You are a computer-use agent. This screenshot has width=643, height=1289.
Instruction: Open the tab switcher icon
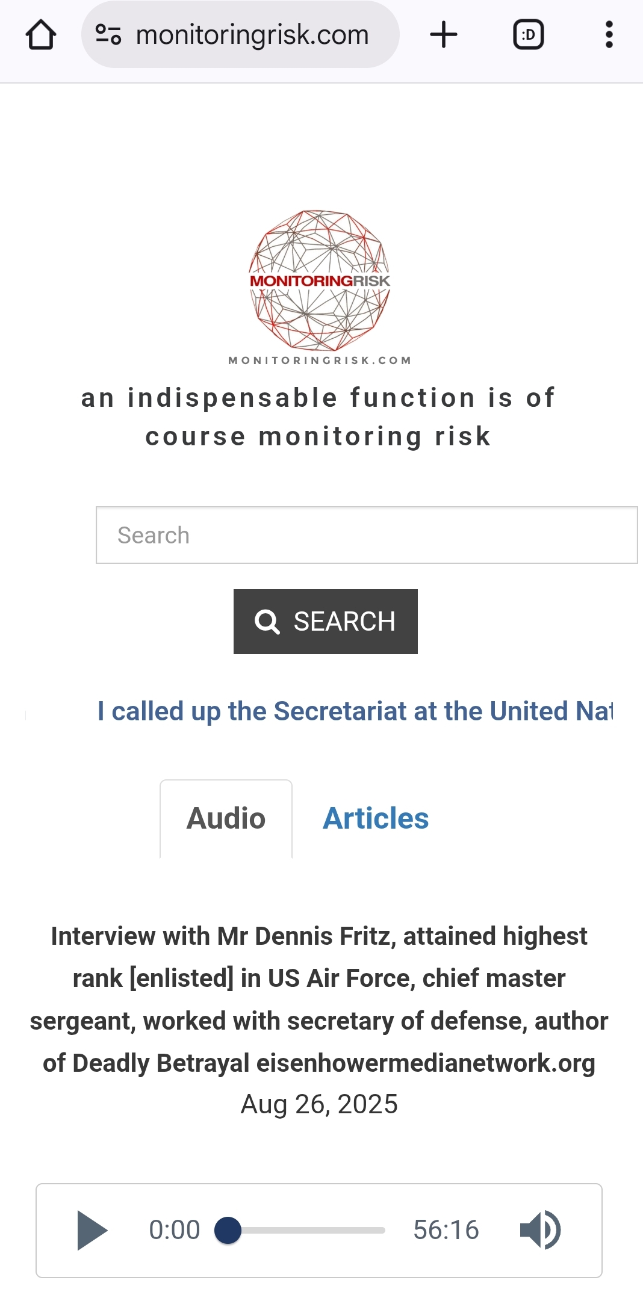click(528, 35)
